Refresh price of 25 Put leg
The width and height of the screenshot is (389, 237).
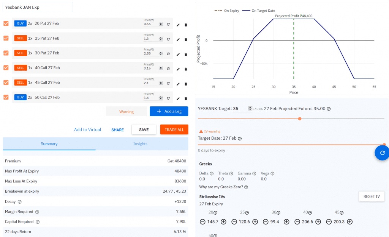pos(168,39)
